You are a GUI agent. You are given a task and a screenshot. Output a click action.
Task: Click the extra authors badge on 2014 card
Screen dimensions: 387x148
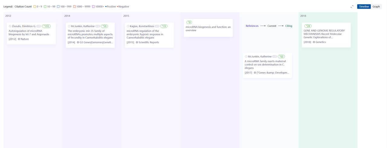(97, 26)
